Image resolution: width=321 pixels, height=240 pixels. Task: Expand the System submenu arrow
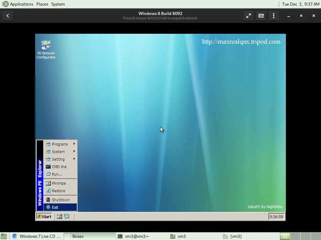click(74, 152)
